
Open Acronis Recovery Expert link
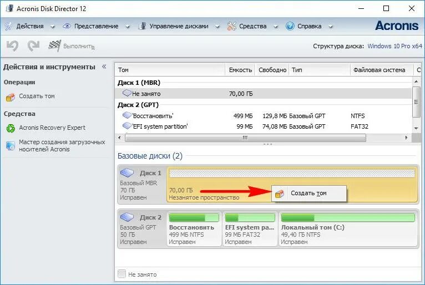pyautogui.click(x=52, y=128)
